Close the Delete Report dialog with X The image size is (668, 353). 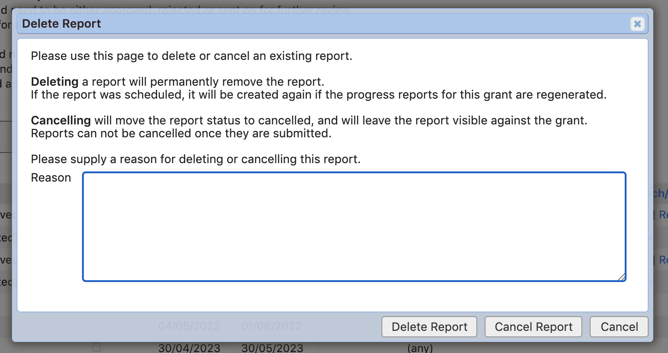637,24
